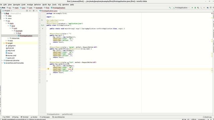Click 'java' in the navigation breadcrumb bar

coord(24,8)
